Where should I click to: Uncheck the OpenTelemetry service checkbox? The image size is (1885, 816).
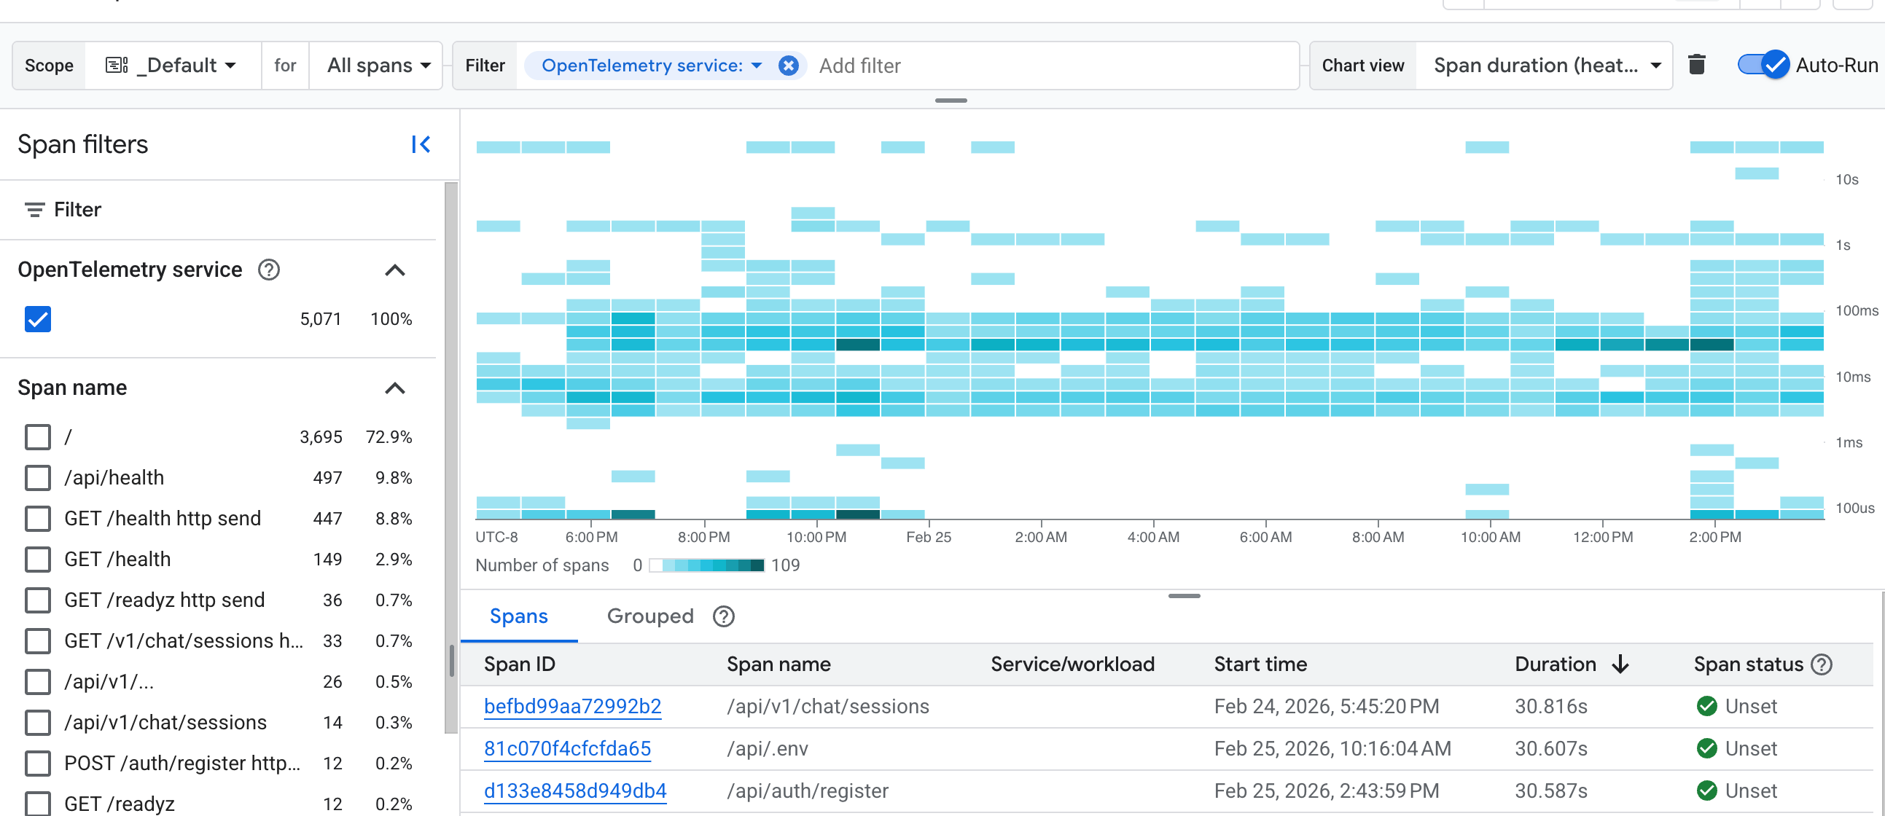[x=38, y=319]
